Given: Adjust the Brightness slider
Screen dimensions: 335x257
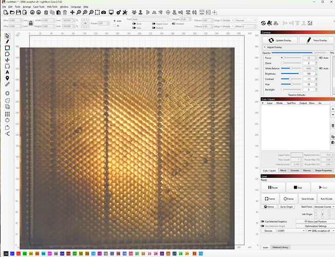Looking at the screenshot, I should 291,74.
